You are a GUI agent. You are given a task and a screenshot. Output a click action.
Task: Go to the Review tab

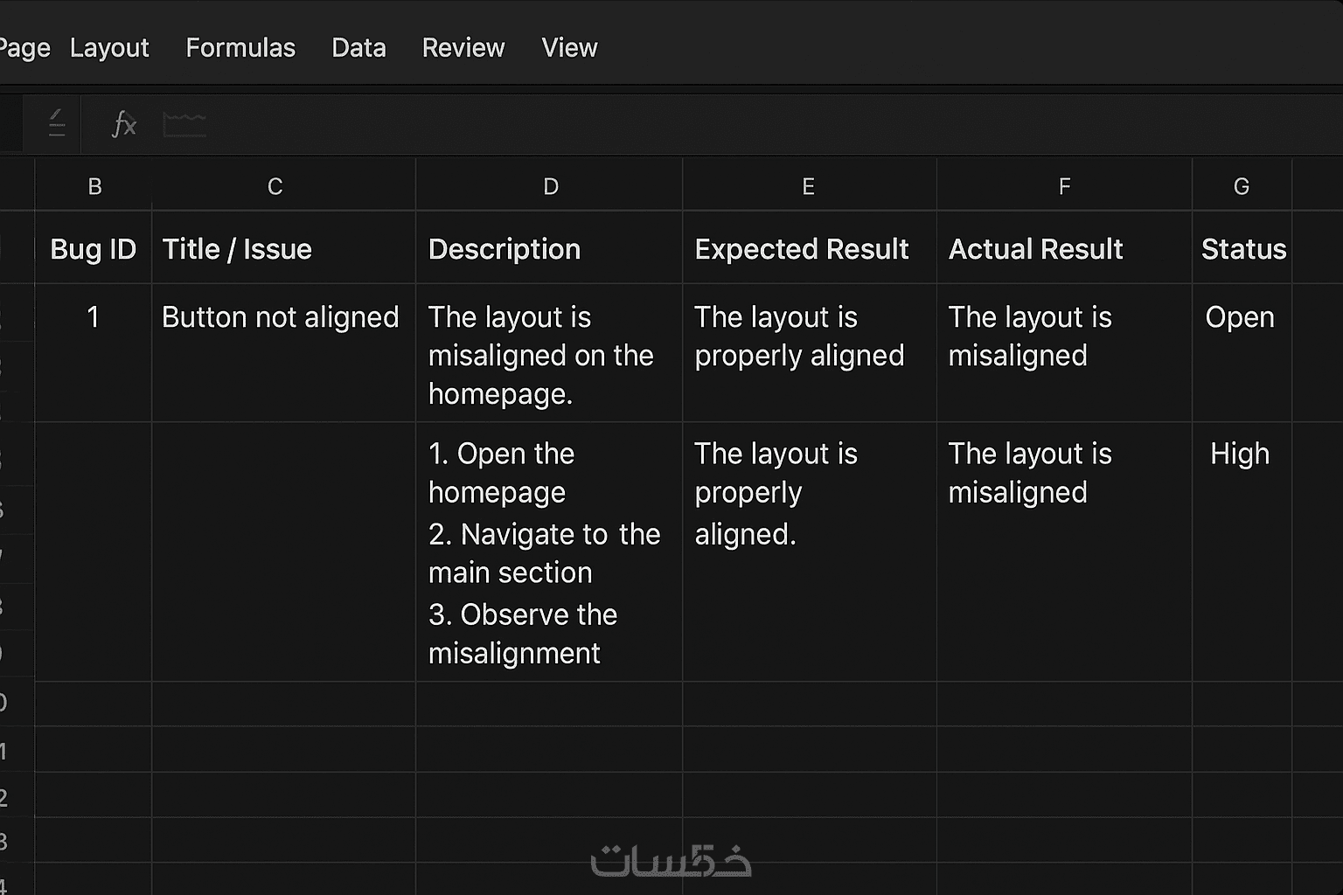click(463, 48)
